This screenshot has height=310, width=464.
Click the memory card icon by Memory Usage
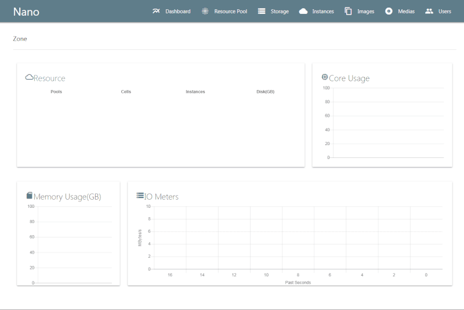tap(30, 196)
